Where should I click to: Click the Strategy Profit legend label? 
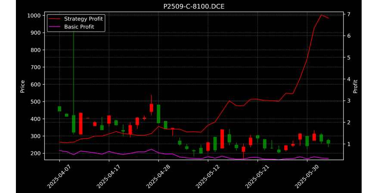click(84, 19)
